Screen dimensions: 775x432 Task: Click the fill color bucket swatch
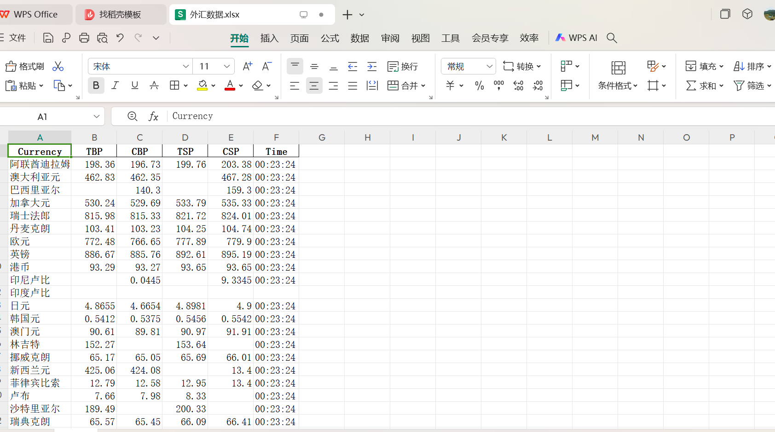coord(202,85)
